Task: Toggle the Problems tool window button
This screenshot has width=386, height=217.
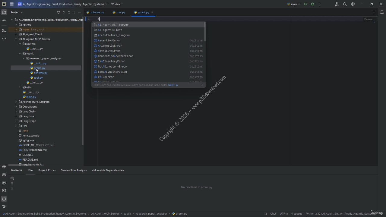Action: pyautogui.click(x=4, y=199)
